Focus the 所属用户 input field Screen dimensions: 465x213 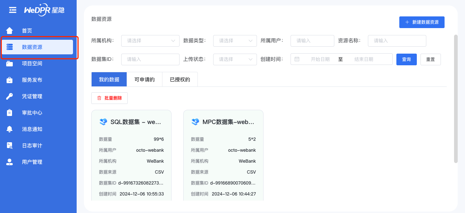click(x=312, y=41)
